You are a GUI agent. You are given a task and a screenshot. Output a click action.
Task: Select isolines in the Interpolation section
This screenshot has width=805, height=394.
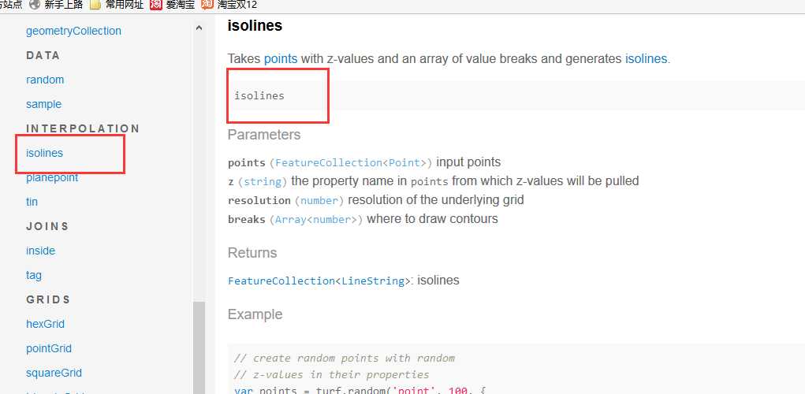point(45,153)
